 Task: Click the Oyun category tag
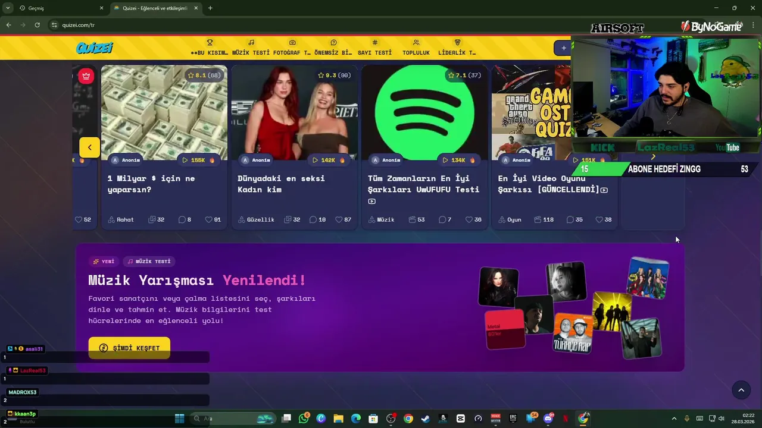(510, 219)
